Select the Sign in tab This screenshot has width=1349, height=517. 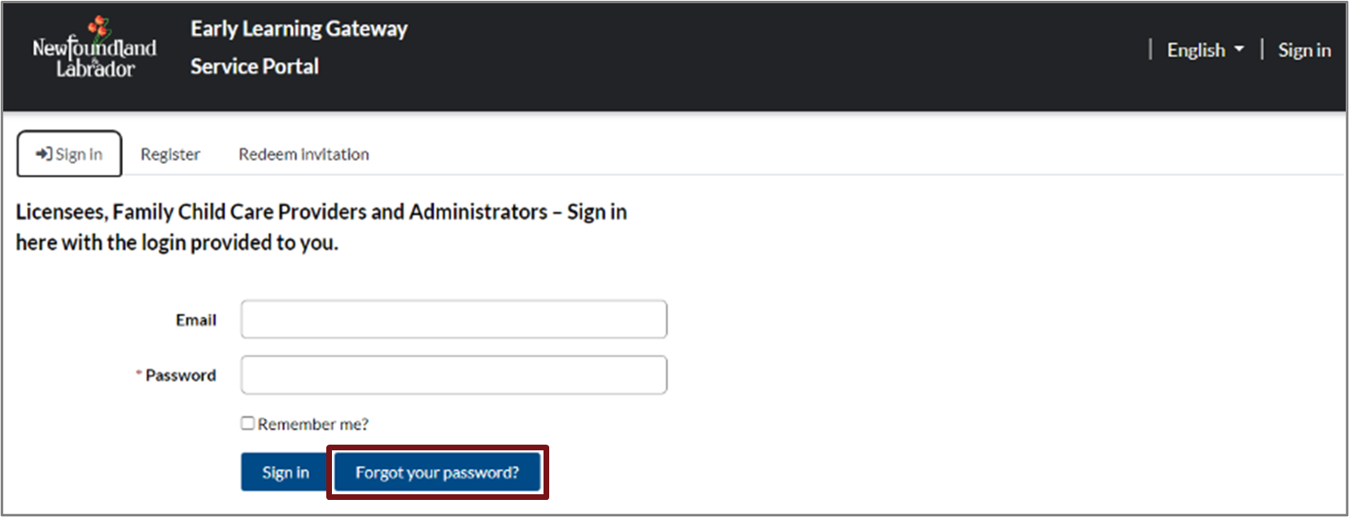tap(70, 154)
